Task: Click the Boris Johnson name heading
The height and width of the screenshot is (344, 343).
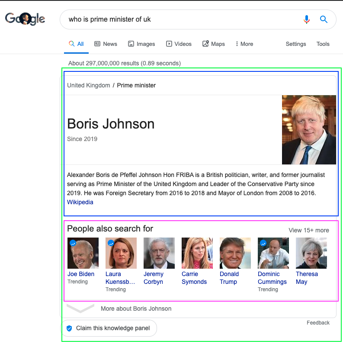Action: 111,124
